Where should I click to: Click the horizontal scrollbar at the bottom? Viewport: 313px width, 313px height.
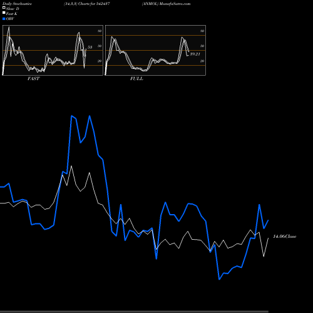(x=134, y=312)
